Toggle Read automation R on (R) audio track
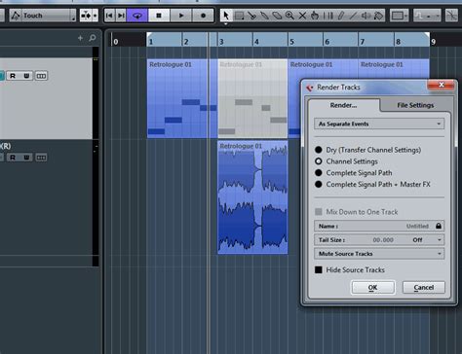 pos(13,158)
